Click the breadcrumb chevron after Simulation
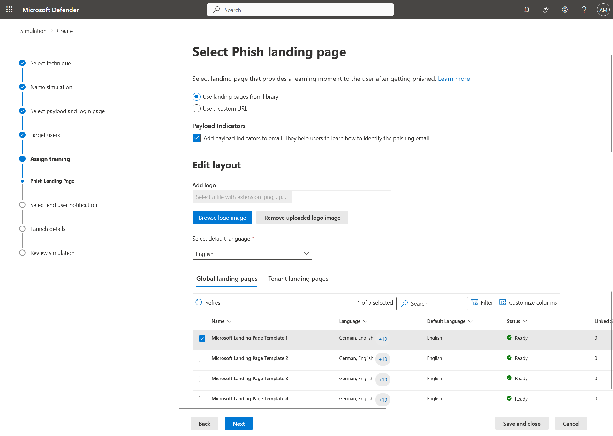This screenshot has height=436, width=613. coord(52,31)
